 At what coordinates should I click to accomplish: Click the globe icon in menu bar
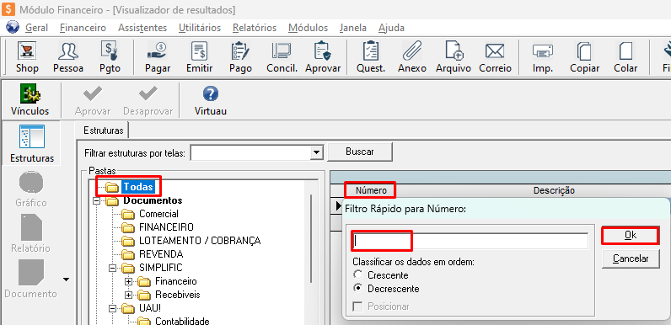[13, 28]
